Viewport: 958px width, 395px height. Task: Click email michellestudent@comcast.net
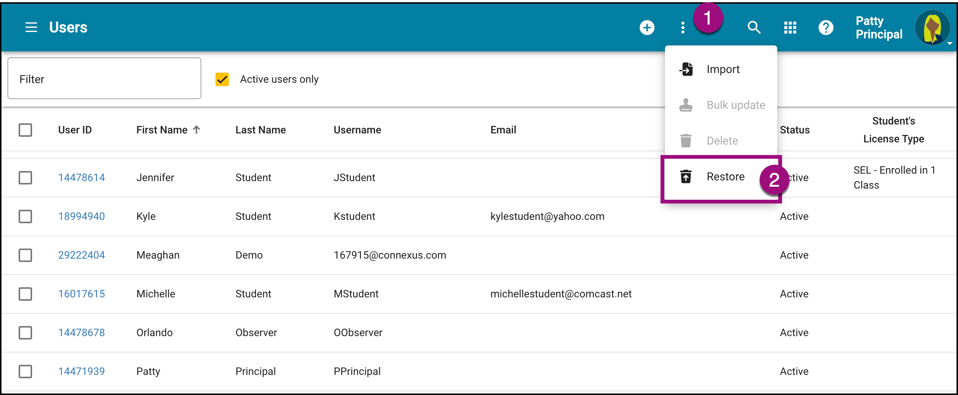click(561, 294)
